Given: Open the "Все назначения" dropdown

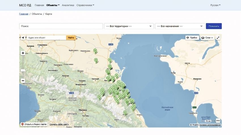Looking at the screenshot, I should tap(180, 26).
